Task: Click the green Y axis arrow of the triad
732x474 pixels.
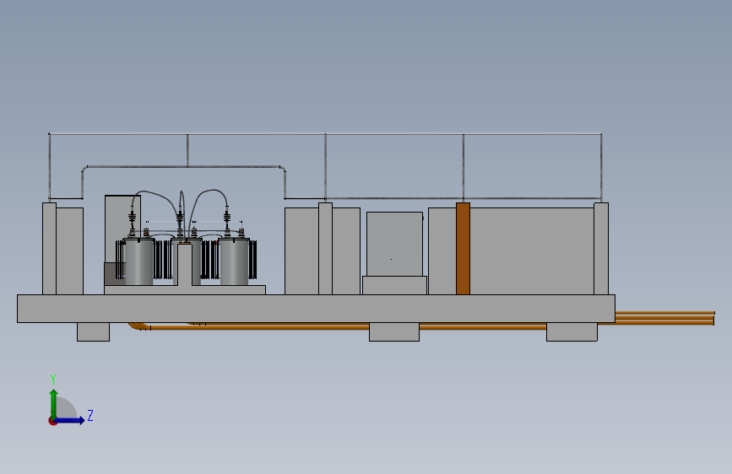Action: [x=54, y=403]
